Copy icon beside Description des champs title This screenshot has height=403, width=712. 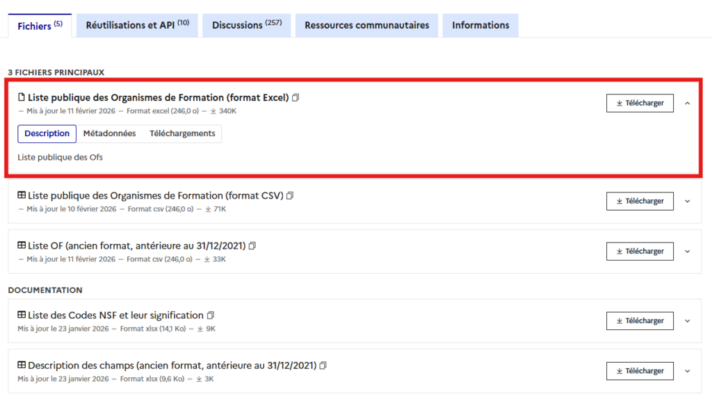(323, 365)
